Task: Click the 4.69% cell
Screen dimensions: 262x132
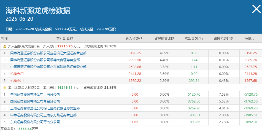Action: pos(164,53)
